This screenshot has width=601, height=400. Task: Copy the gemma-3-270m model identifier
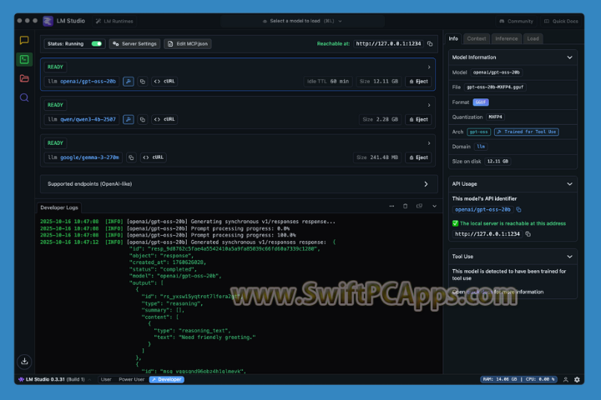tap(131, 157)
